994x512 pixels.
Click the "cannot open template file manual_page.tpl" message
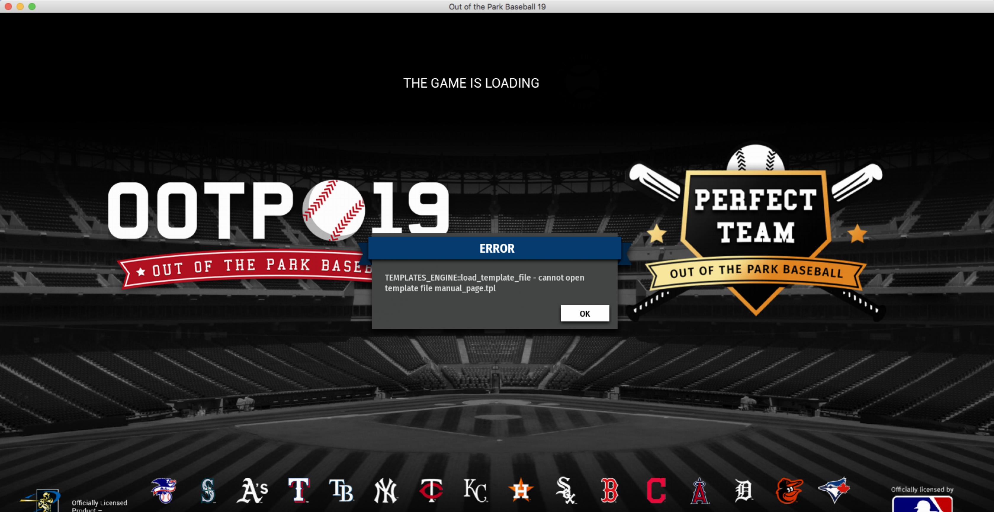(484, 283)
